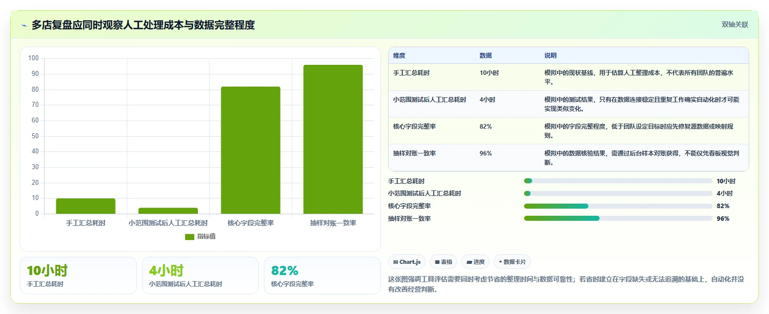Click the 50 label on the y-axis
The height and width of the screenshot is (314, 769).
35,136
